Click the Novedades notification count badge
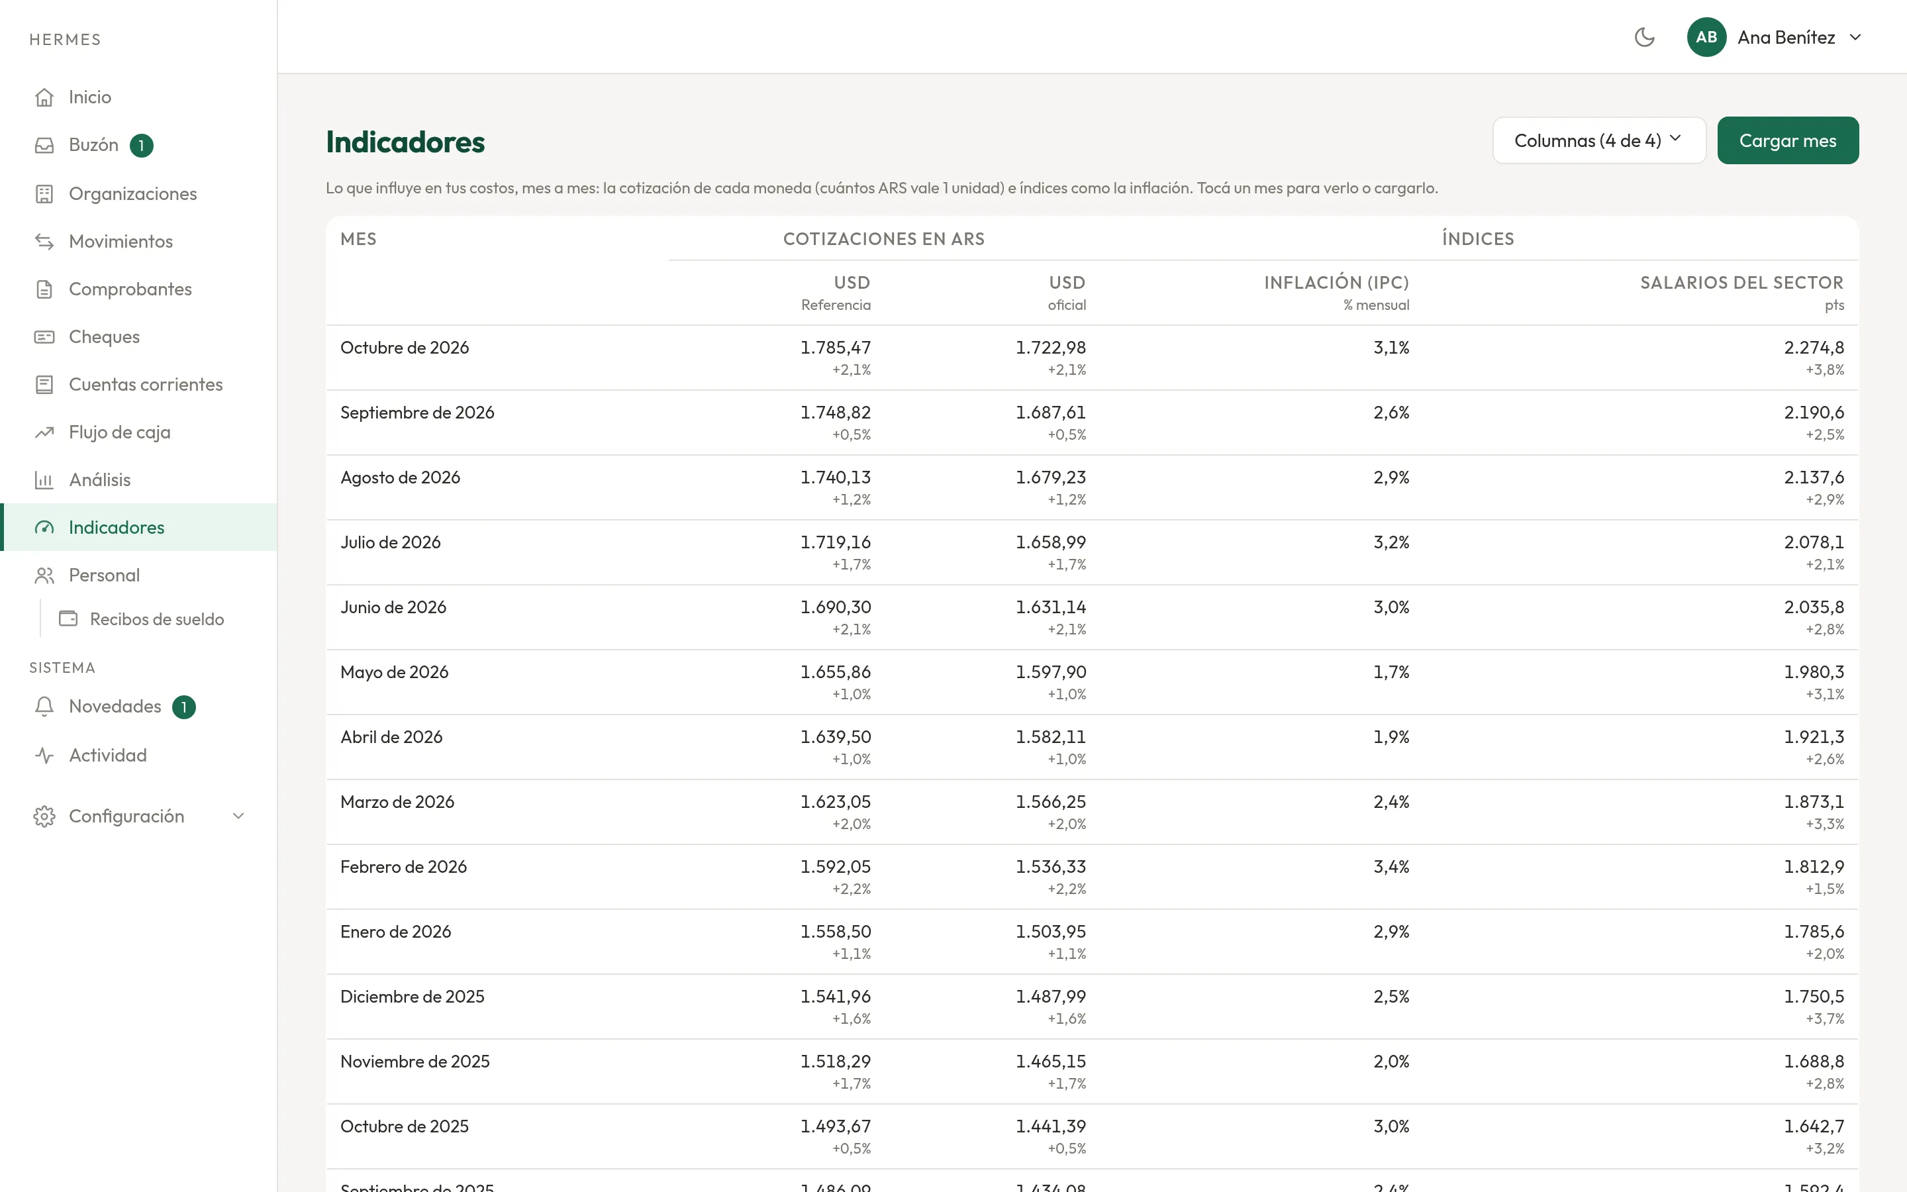 (x=183, y=707)
